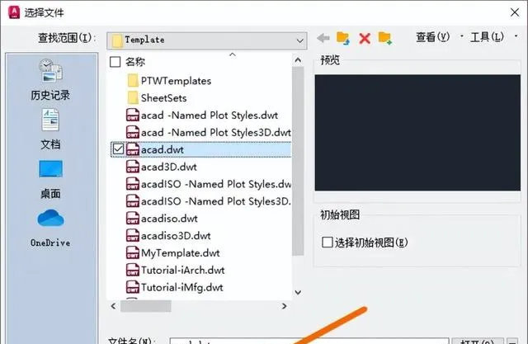
Task: Click the horizontal scrollbar thumb
Action: 146,306
